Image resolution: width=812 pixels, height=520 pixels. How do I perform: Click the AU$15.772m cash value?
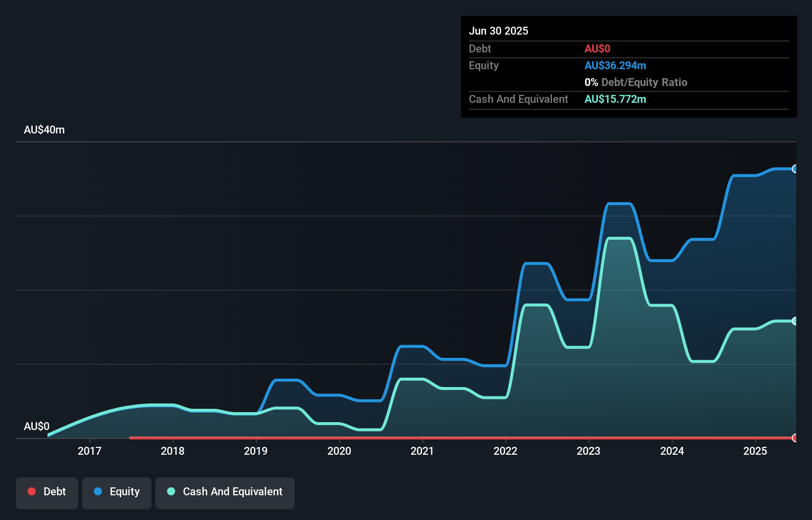coord(615,99)
